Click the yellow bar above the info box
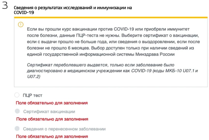 [x=111, y=17]
